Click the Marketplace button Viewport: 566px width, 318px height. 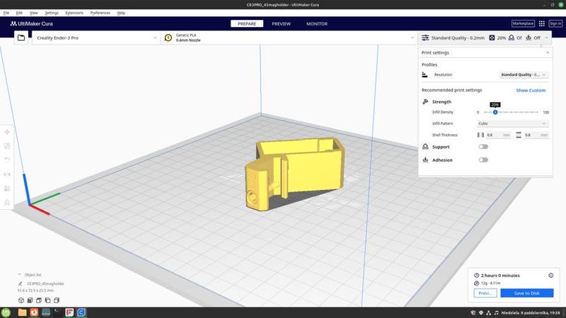(x=523, y=23)
